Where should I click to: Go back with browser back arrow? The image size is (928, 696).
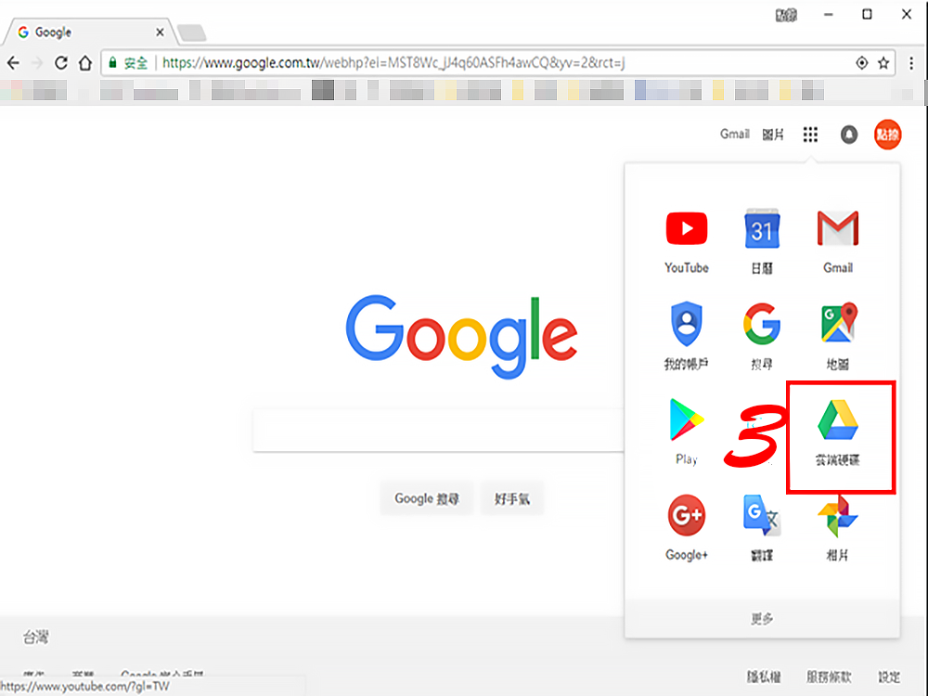13,63
